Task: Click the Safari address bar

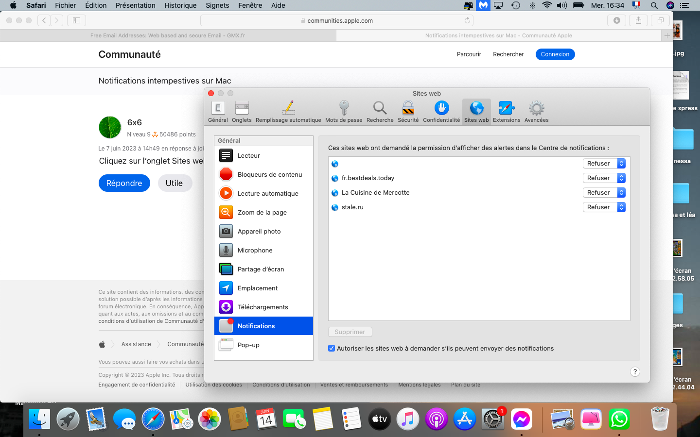Action: [x=337, y=20]
